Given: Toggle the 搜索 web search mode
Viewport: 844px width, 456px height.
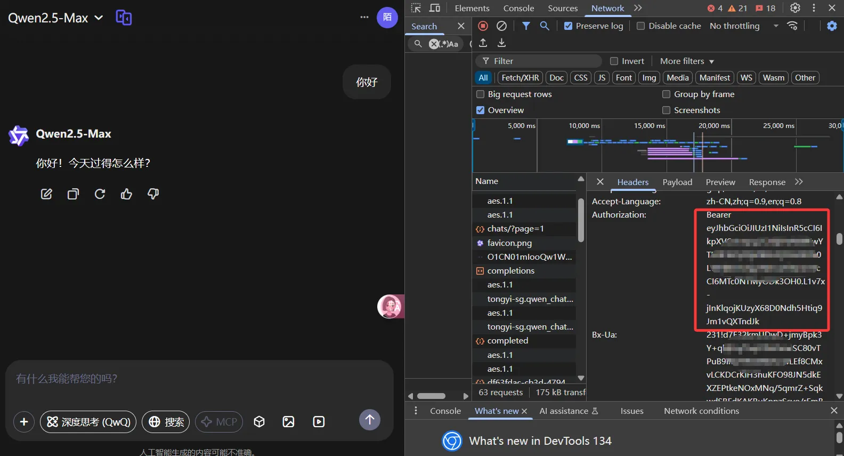Looking at the screenshot, I should [166, 422].
